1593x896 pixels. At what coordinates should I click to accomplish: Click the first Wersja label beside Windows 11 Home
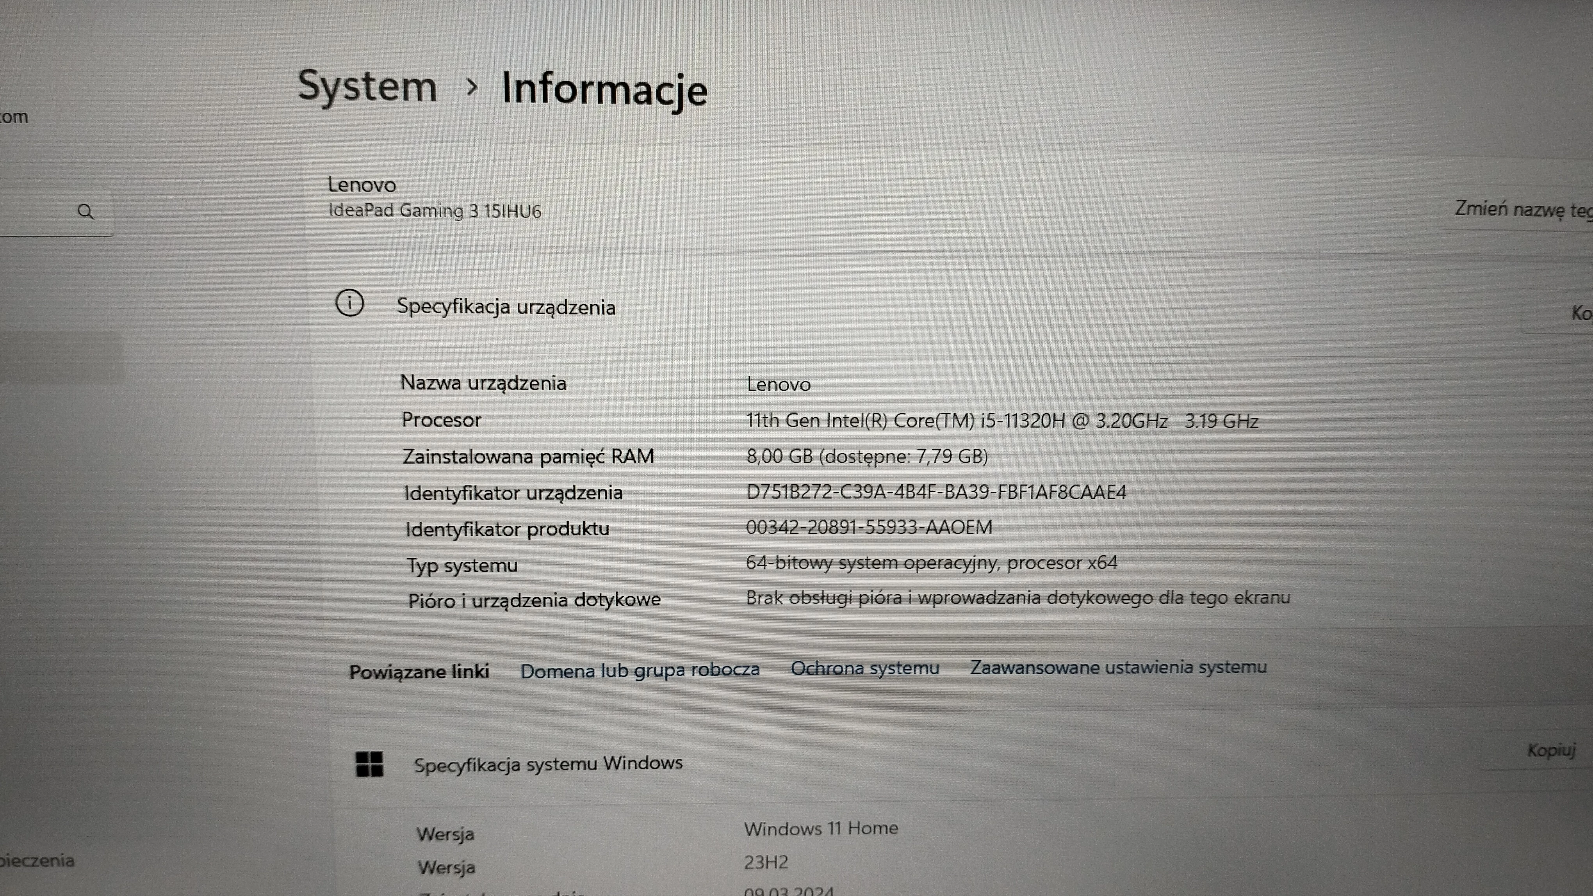[445, 834]
